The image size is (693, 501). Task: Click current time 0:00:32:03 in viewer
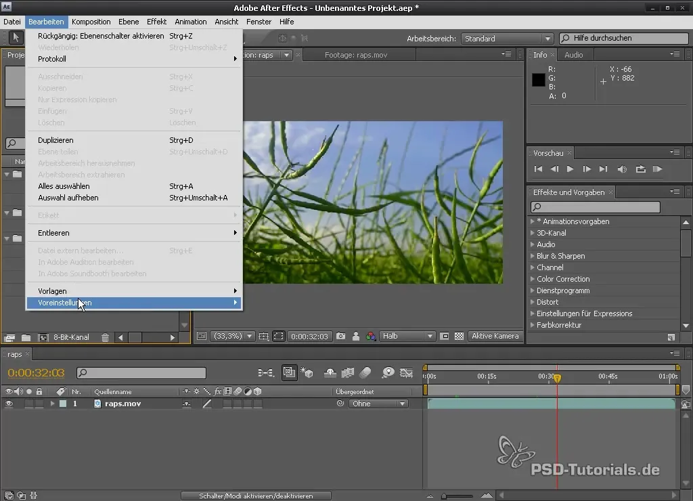click(x=309, y=336)
